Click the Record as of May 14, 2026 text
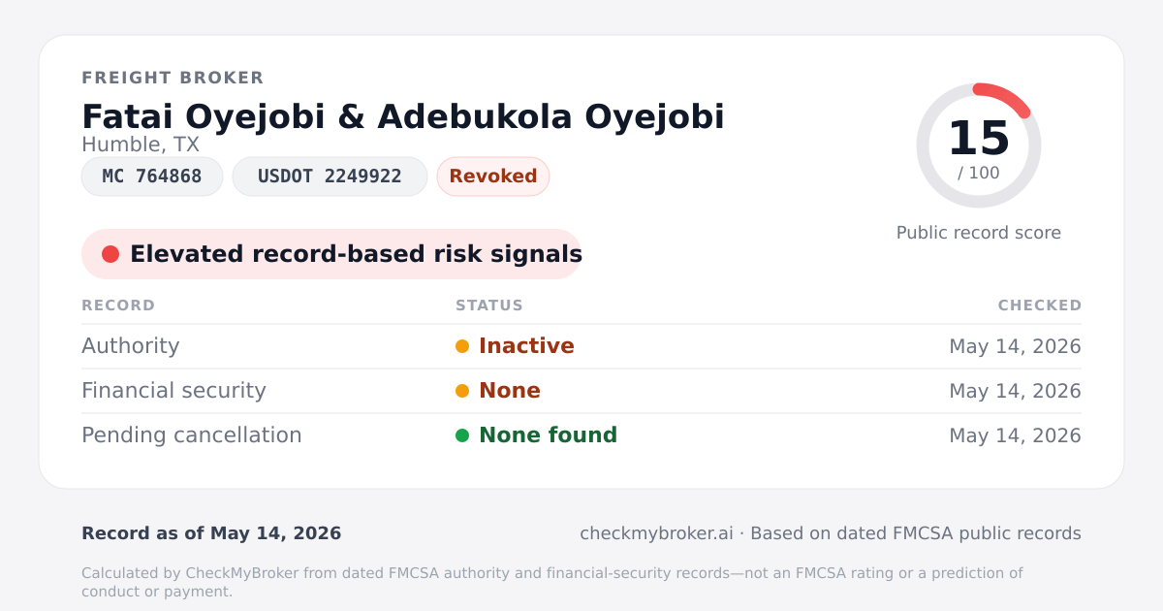Screen dimensions: 1163x611 [211, 533]
